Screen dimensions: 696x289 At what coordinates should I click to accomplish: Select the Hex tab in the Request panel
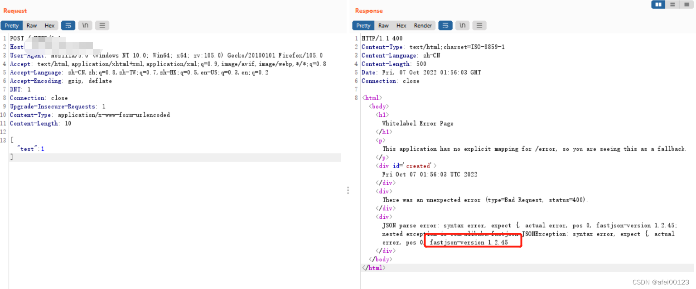pyautogui.click(x=49, y=25)
